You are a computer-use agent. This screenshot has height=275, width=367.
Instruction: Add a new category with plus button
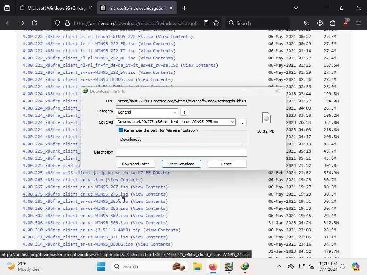point(184,112)
